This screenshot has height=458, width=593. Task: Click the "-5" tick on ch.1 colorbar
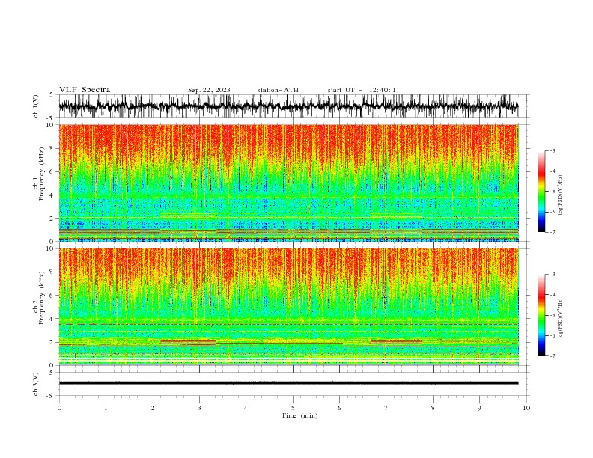coord(553,192)
